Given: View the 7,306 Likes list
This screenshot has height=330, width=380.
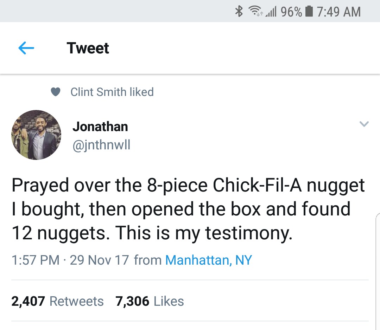Looking at the screenshot, I should [150, 301].
